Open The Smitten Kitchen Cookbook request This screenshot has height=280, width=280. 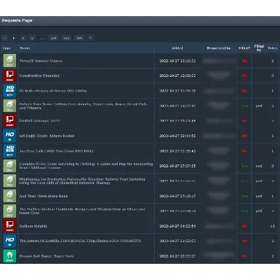pyautogui.click(x=82, y=211)
